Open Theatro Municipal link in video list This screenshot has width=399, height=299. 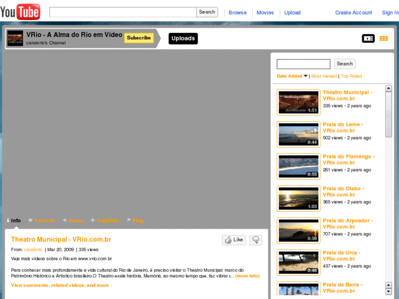347,95
